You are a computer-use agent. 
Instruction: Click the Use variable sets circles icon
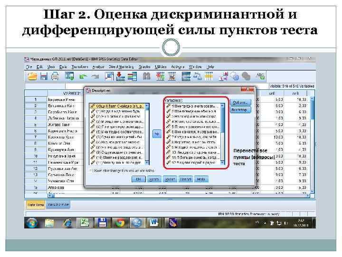235,77
